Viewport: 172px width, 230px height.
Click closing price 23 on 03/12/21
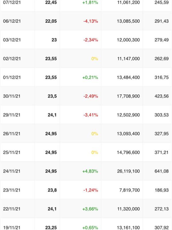54,40
